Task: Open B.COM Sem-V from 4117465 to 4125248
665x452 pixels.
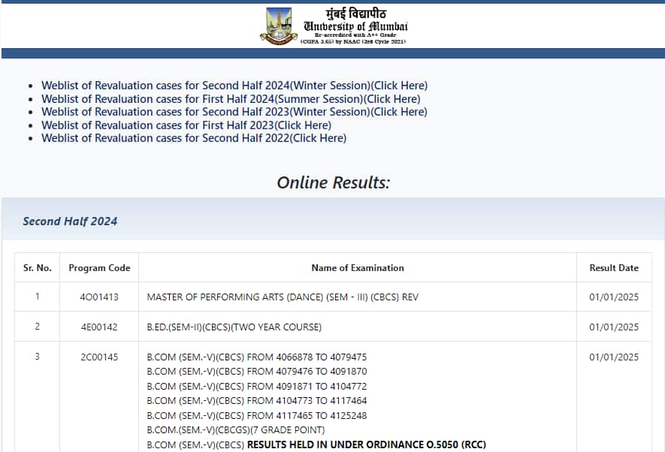Action: tap(256, 415)
